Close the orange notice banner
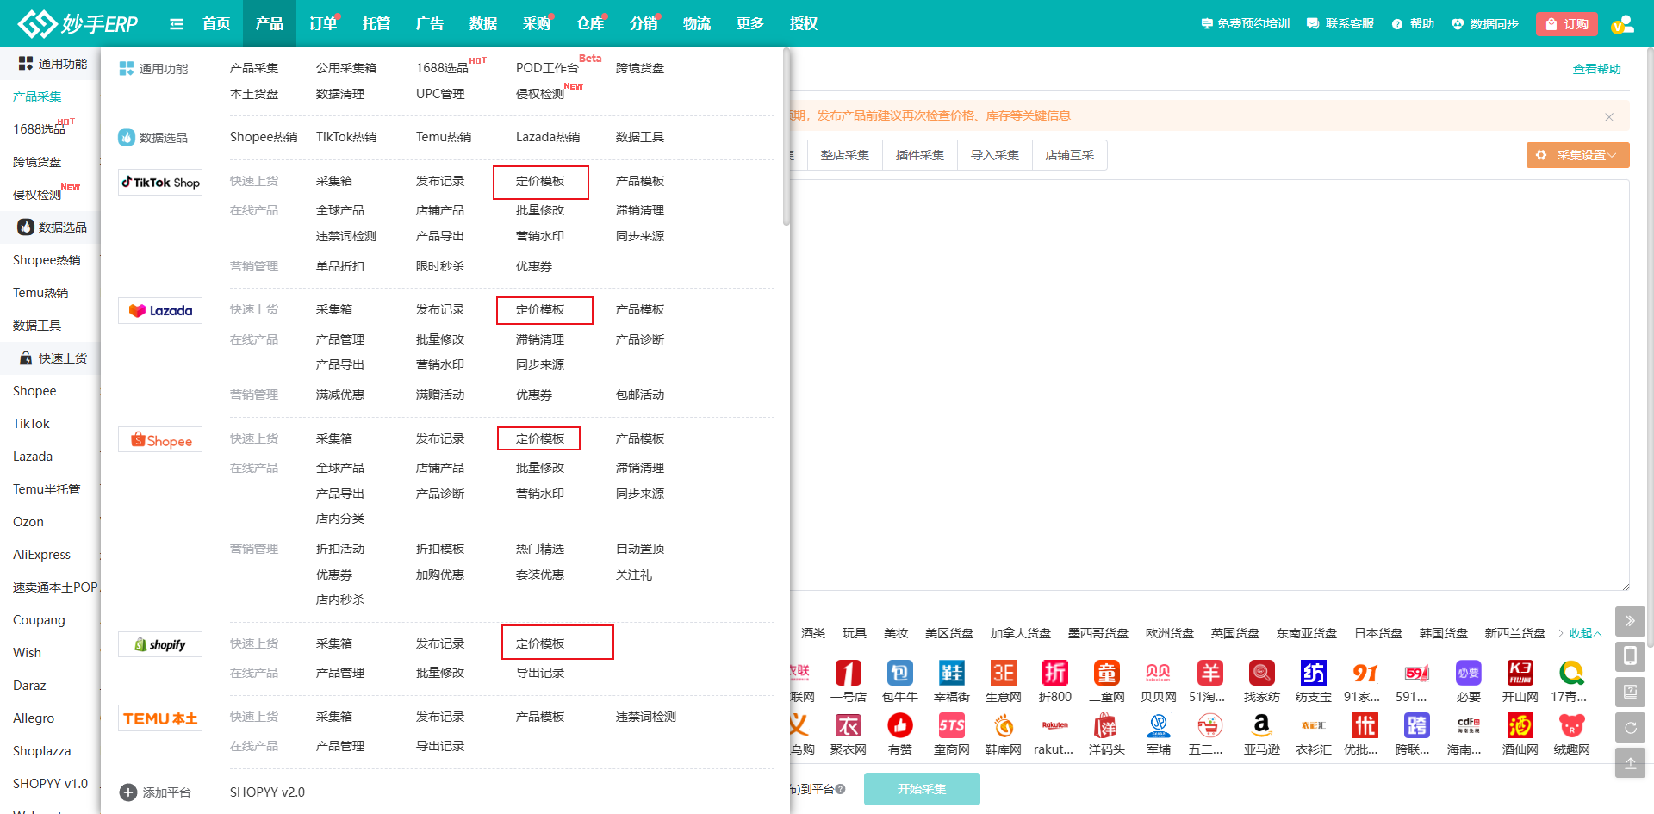Image resolution: width=1654 pixels, height=814 pixels. click(x=1608, y=116)
